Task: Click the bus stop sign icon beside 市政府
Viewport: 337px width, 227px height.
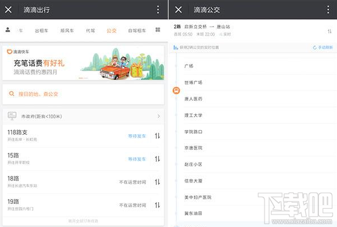Action: (12, 116)
